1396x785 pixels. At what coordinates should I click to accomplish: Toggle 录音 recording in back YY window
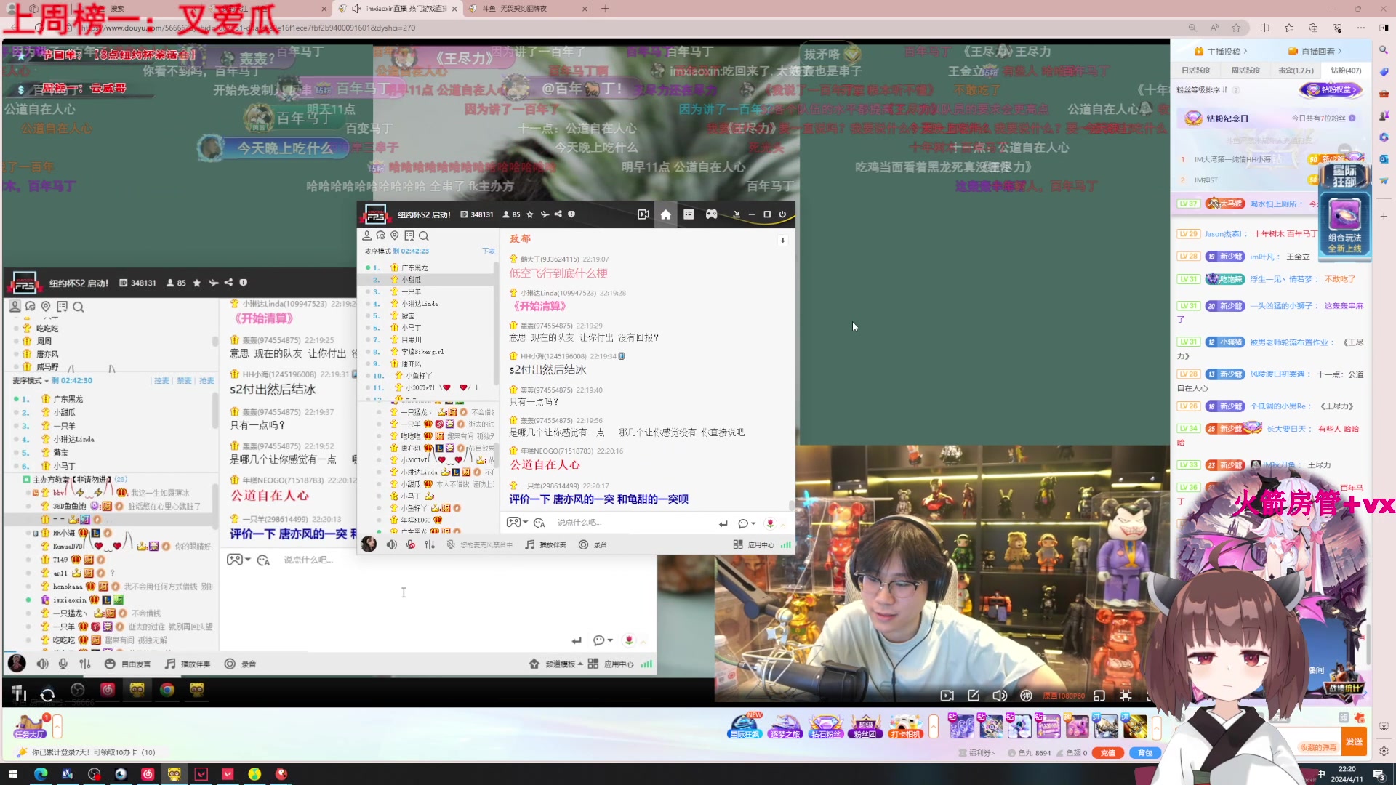click(x=240, y=664)
